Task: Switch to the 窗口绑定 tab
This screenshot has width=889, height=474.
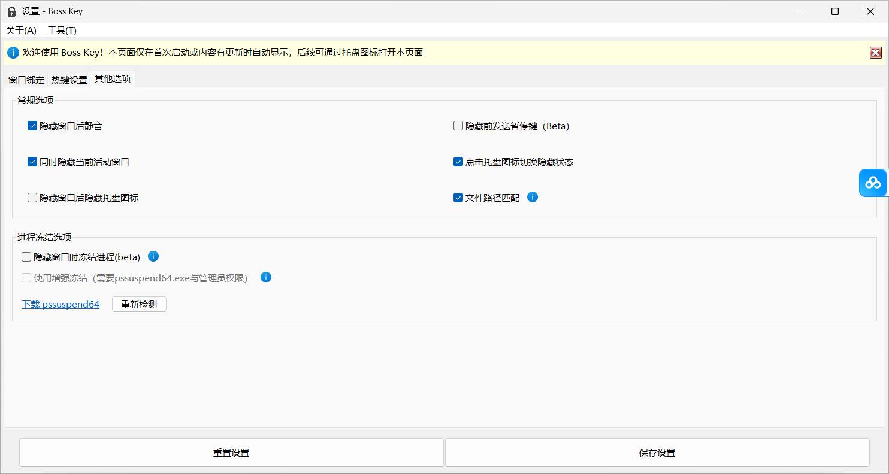Action: click(x=26, y=80)
